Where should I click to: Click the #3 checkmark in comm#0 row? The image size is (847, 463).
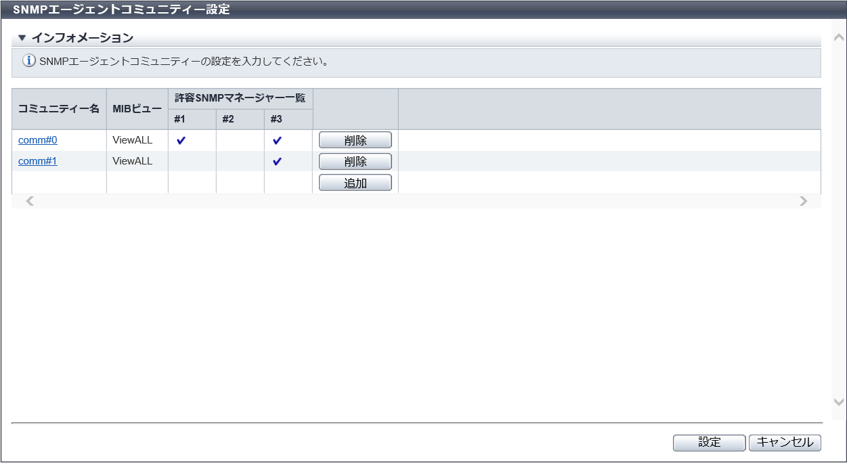click(x=277, y=141)
